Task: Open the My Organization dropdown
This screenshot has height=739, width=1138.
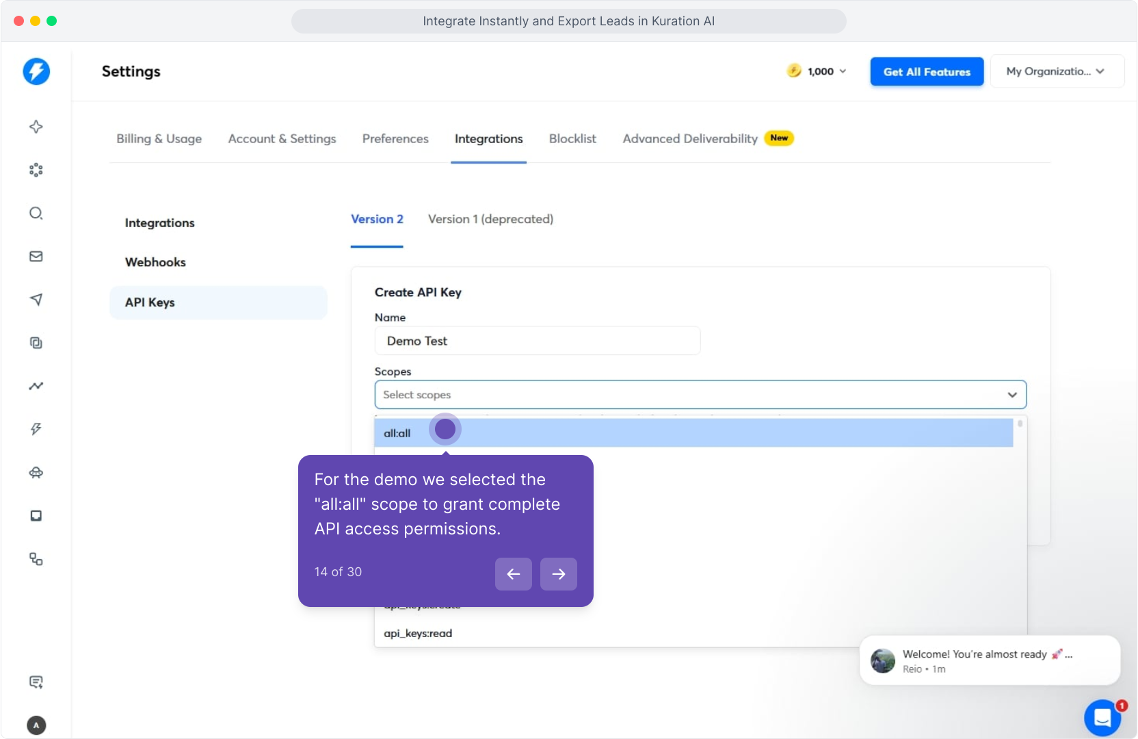Action: coord(1057,71)
